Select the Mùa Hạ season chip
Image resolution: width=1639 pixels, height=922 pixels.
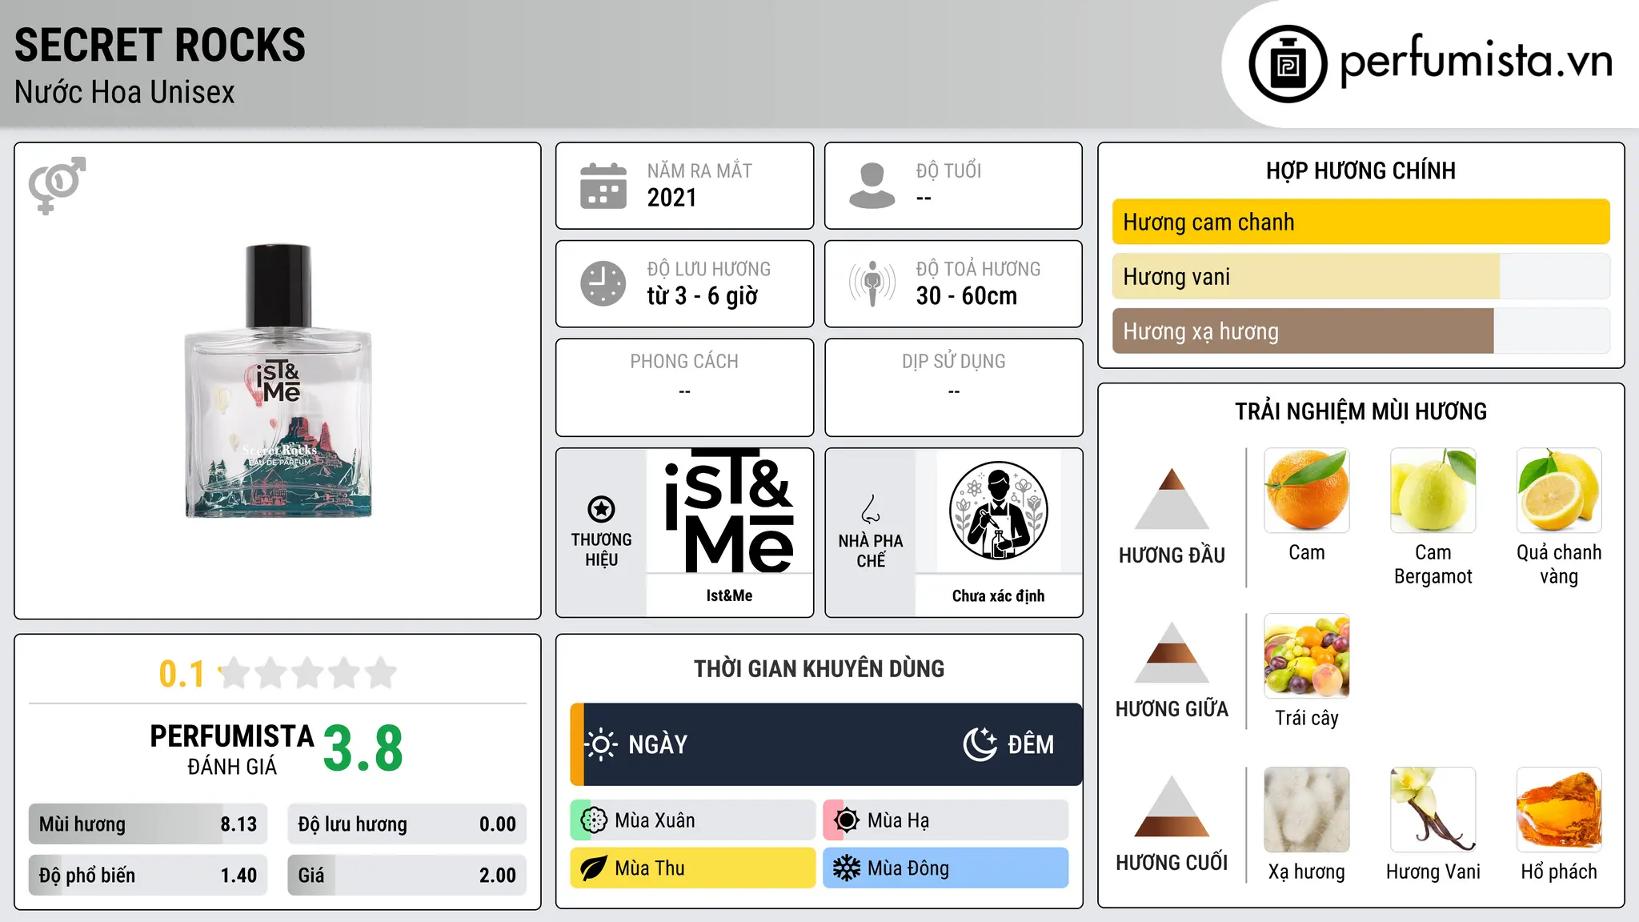[946, 820]
